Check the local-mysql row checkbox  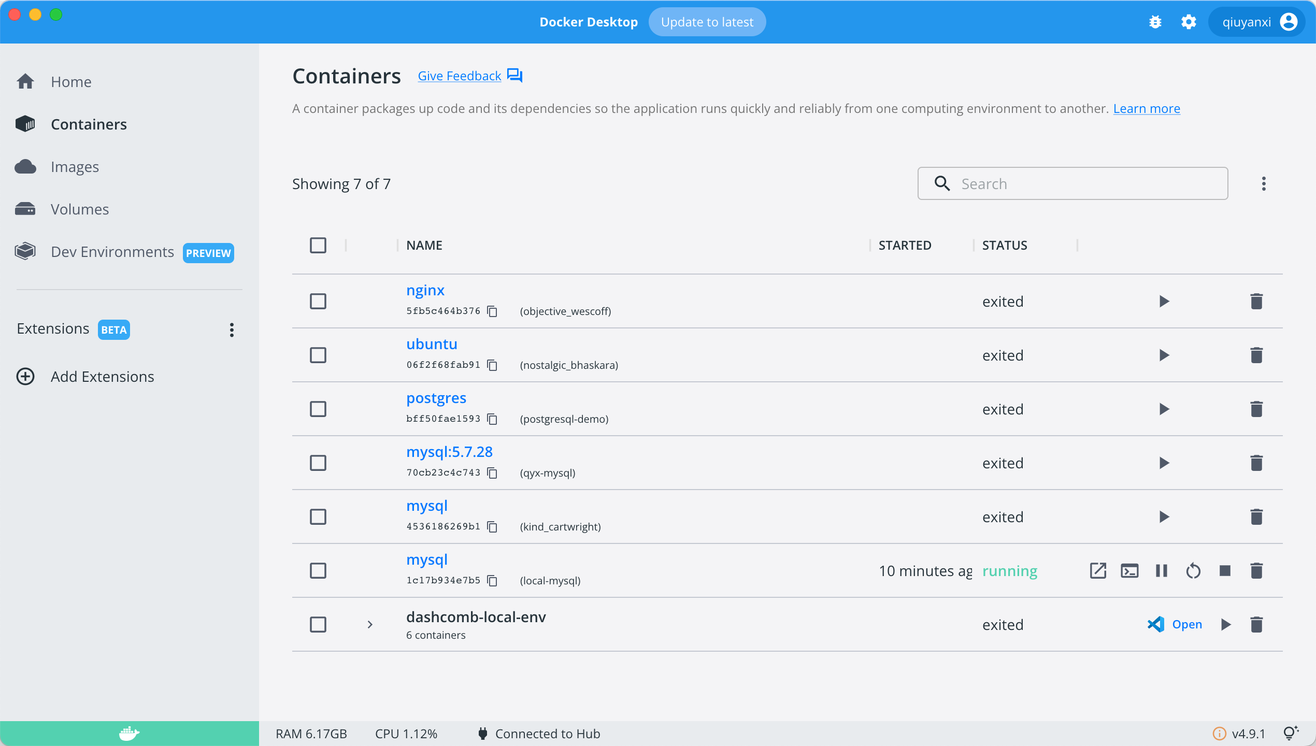(318, 571)
